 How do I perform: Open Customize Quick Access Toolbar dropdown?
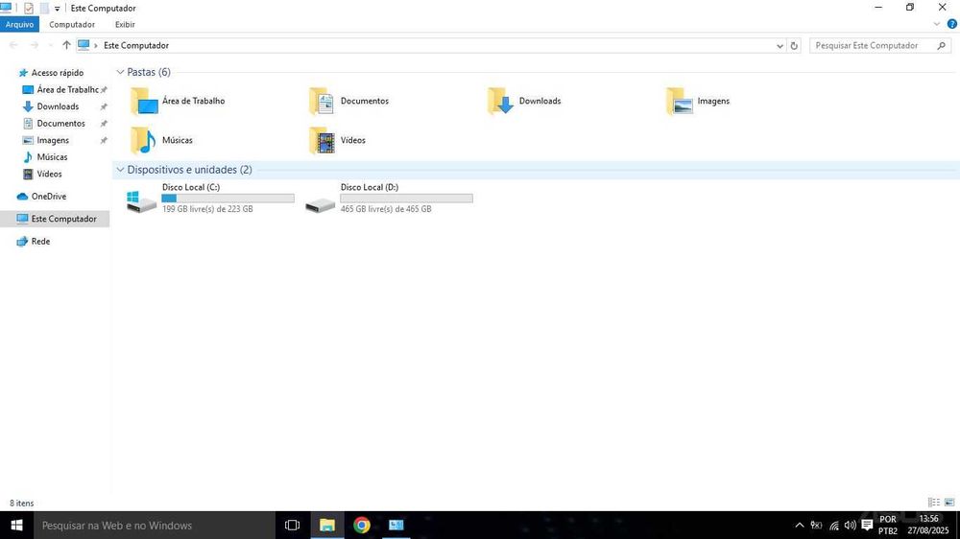(x=57, y=9)
